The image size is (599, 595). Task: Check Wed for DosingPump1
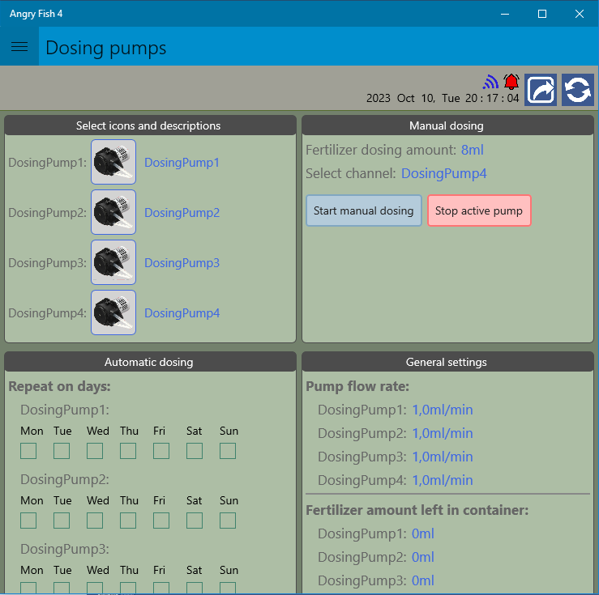95,451
